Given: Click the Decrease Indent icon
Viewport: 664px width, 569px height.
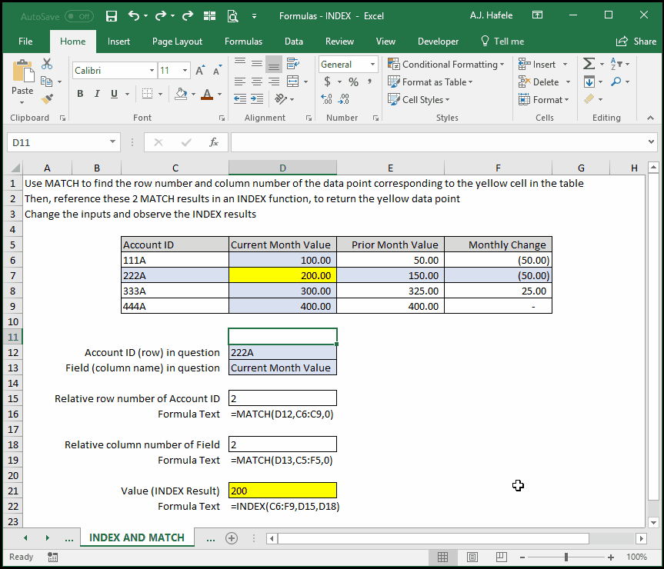Looking at the screenshot, I should point(240,99).
